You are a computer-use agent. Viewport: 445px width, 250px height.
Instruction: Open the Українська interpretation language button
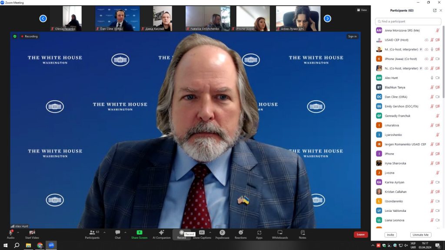tap(222, 234)
